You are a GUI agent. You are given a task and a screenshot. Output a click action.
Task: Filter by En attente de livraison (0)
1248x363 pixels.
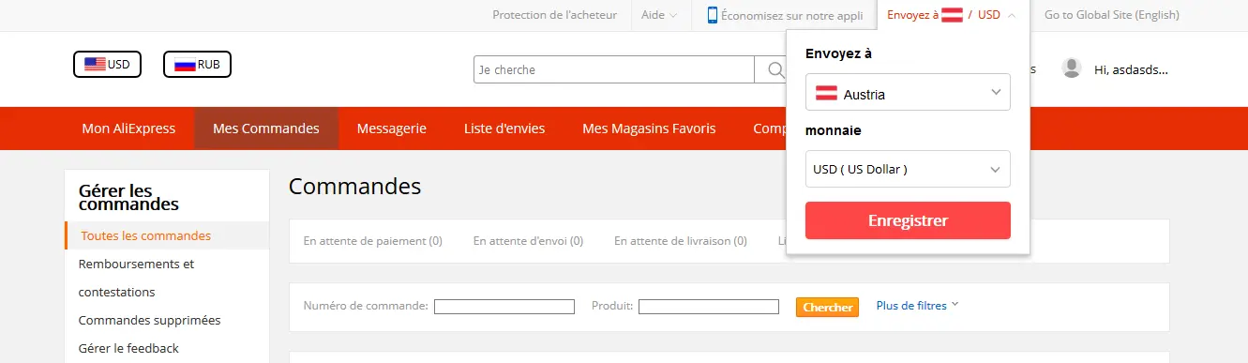point(681,241)
